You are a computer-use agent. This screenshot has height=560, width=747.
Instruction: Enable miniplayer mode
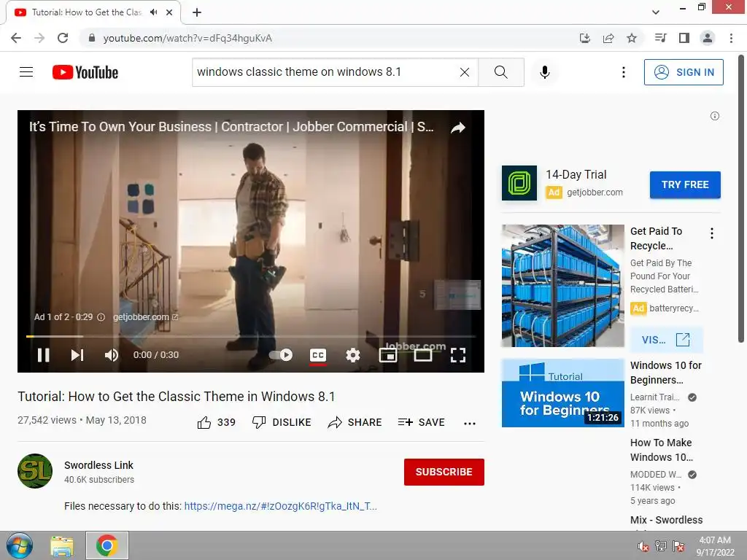[388, 355]
